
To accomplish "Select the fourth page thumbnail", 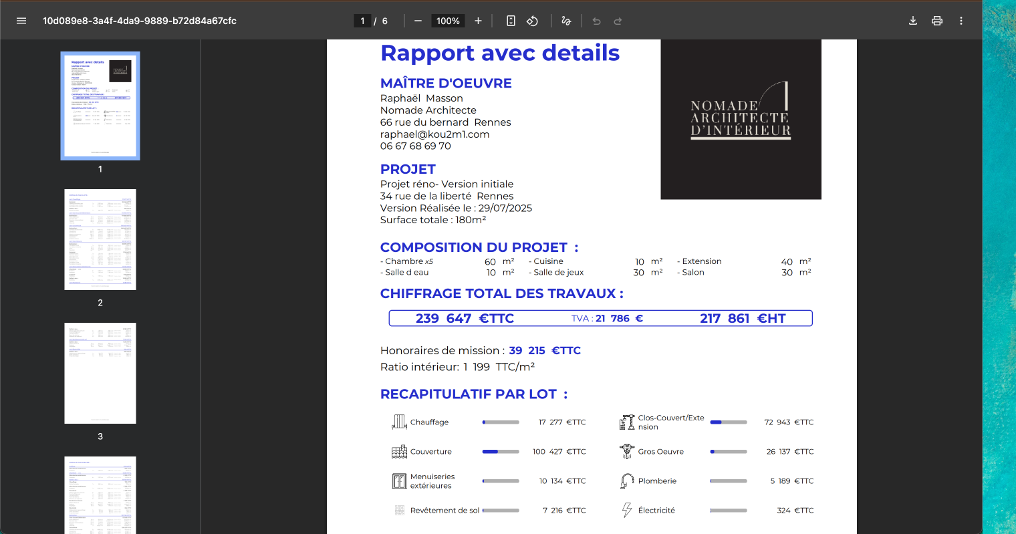I will 100,495.
